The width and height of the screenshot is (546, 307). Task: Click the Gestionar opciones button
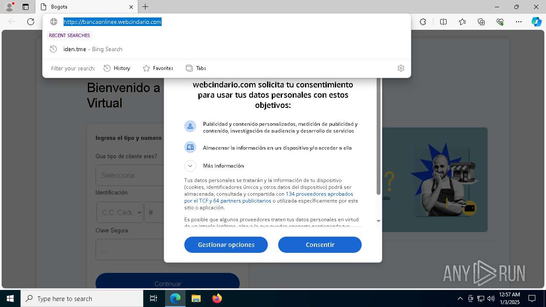226,245
